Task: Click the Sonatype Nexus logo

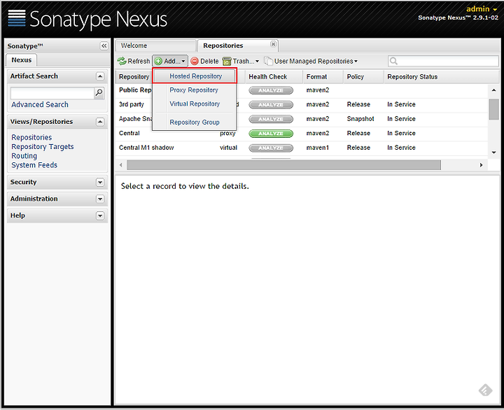Action: [87, 19]
